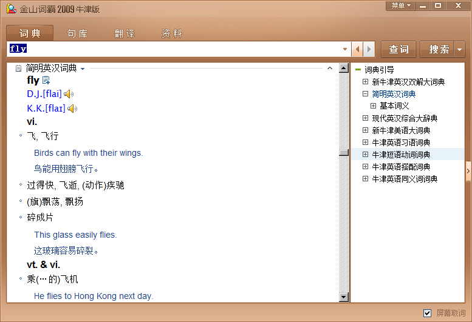Open word history dropdown in search box
The width and height of the screenshot is (472, 322).
(x=345, y=49)
